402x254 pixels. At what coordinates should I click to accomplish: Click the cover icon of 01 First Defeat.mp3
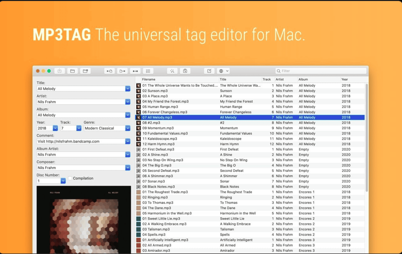[x=138, y=150]
